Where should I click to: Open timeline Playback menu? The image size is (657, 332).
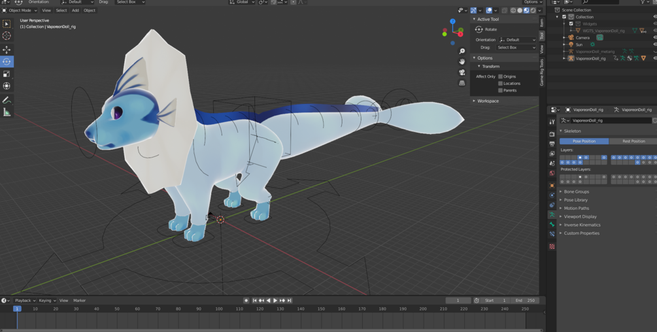(24, 301)
